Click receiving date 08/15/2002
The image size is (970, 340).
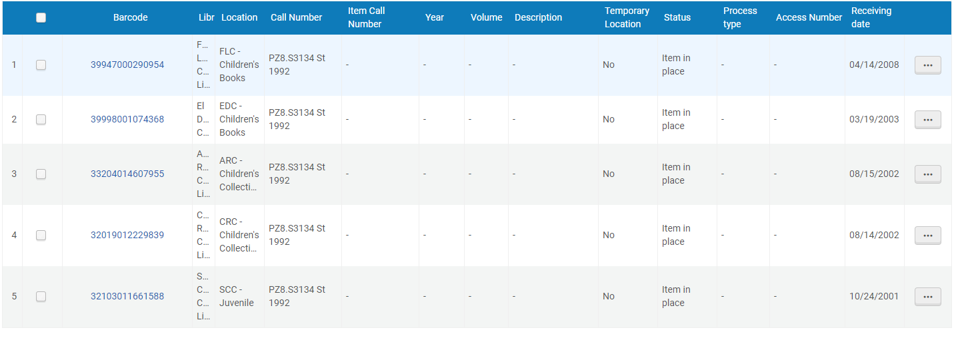pyautogui.click(x=874, y=174)
